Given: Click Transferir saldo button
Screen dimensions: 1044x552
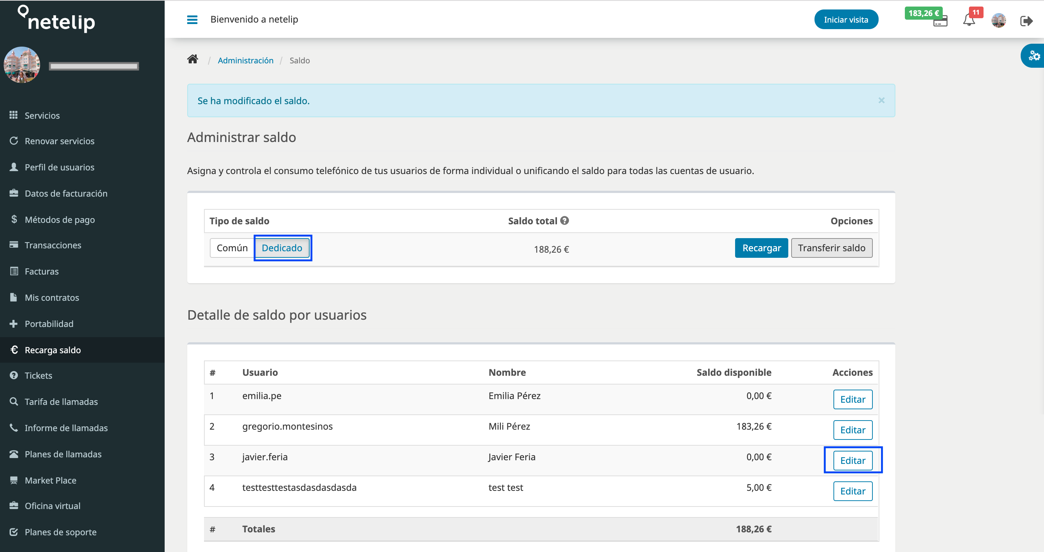Looking at the screenshot, I should (832, 247).
